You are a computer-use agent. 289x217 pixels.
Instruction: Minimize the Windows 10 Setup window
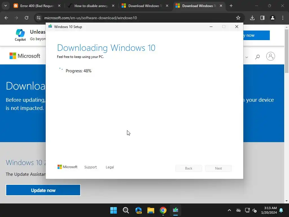pos(211,27)
